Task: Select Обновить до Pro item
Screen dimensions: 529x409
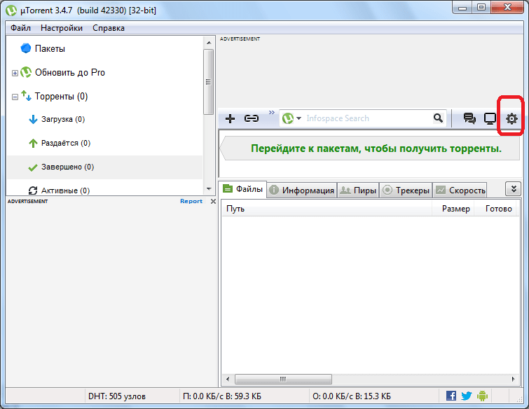Action: [x=70, y=73]
